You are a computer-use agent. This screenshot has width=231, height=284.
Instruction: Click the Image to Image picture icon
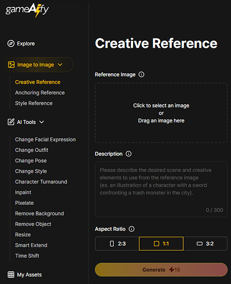(11, 65)
